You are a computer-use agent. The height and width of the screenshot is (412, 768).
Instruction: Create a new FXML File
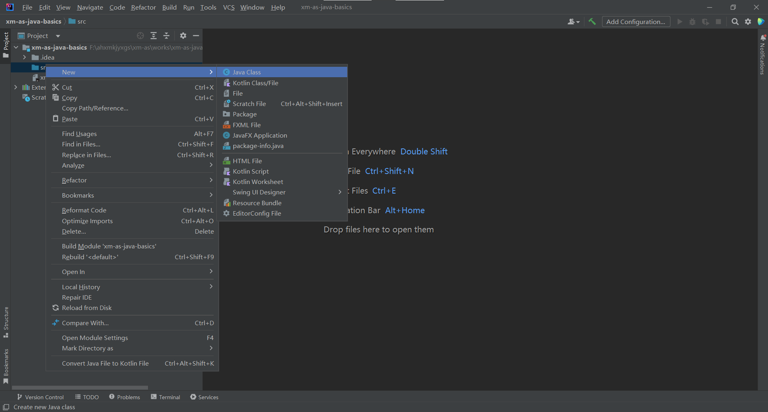(x=282, y=125)
